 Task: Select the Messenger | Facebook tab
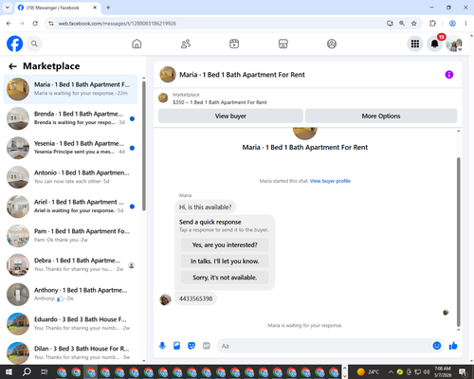[57, 8]
